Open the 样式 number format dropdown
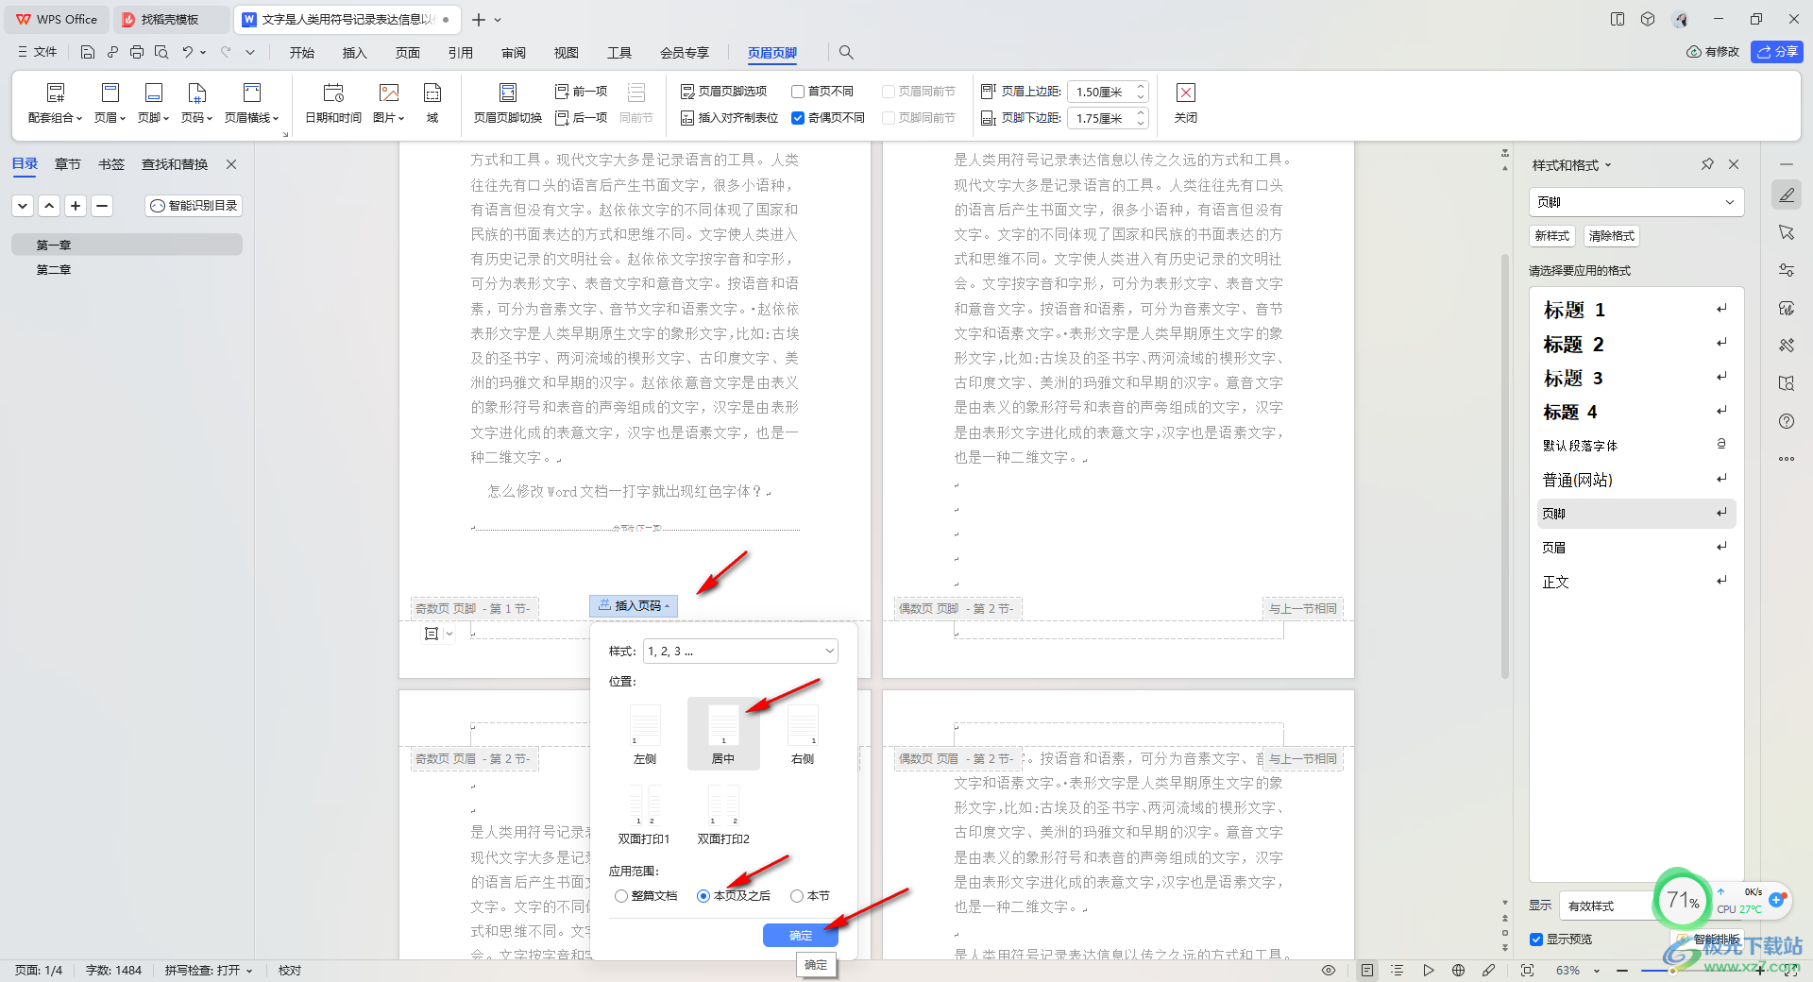This screenshot has width=1813, height=982. point(740,652)
